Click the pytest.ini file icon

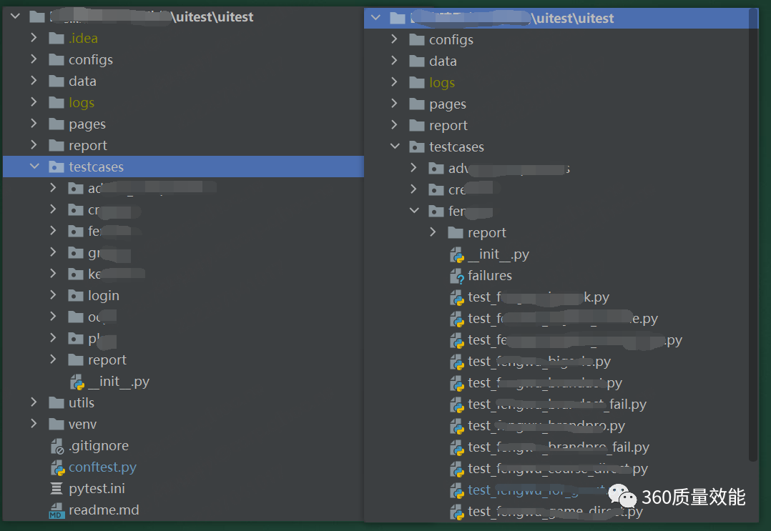[57, 489]
